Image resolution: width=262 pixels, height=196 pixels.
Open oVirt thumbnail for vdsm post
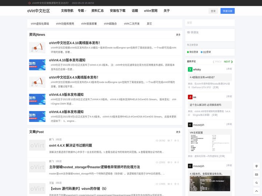pos(37,188)
